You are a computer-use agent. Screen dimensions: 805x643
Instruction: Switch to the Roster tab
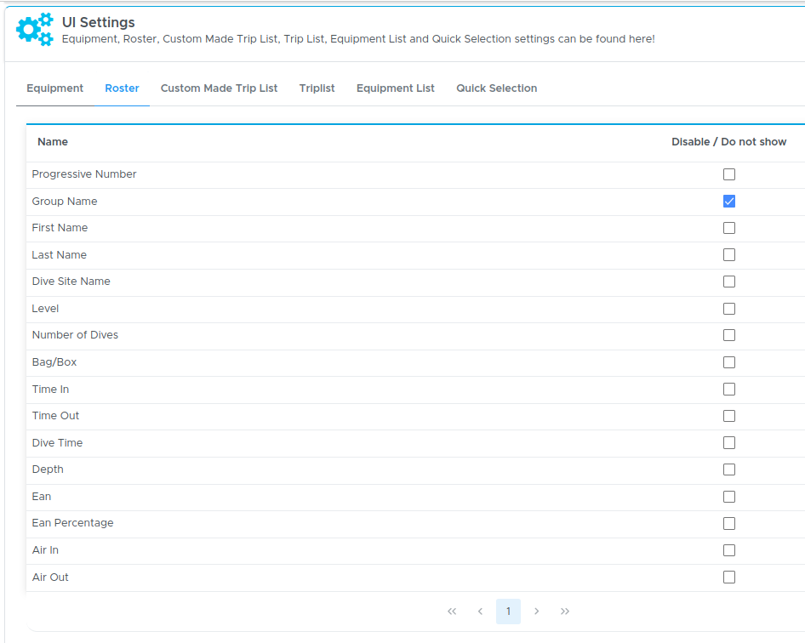point(123,88)
